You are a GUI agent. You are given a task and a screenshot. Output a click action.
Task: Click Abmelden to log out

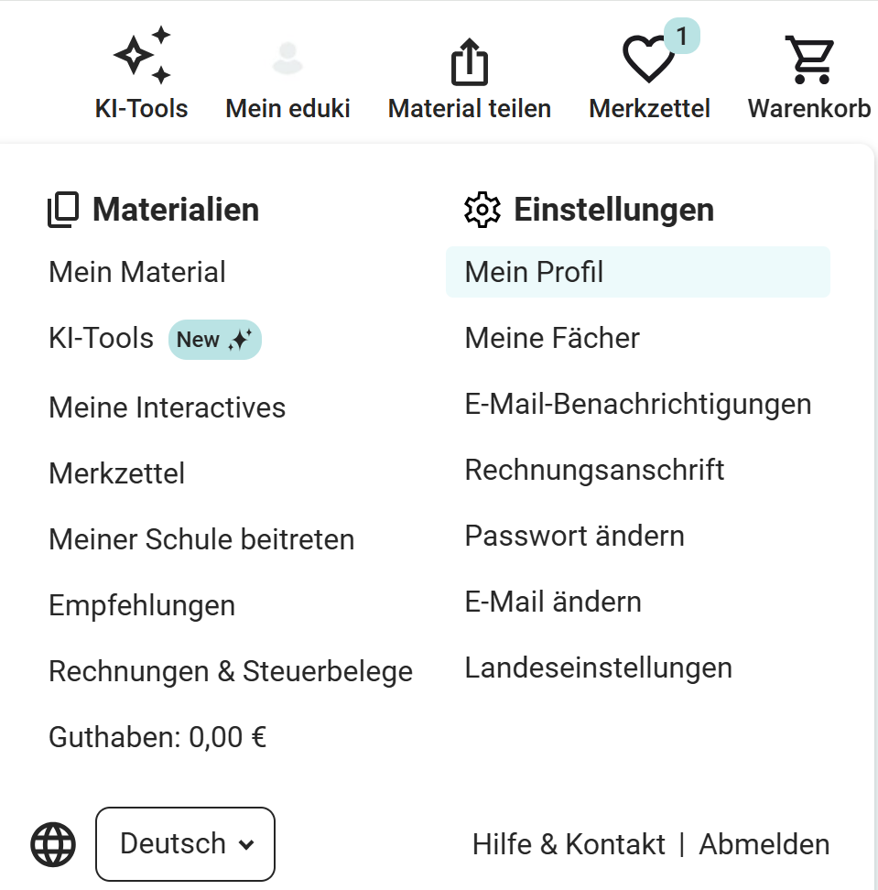point(764,844)
